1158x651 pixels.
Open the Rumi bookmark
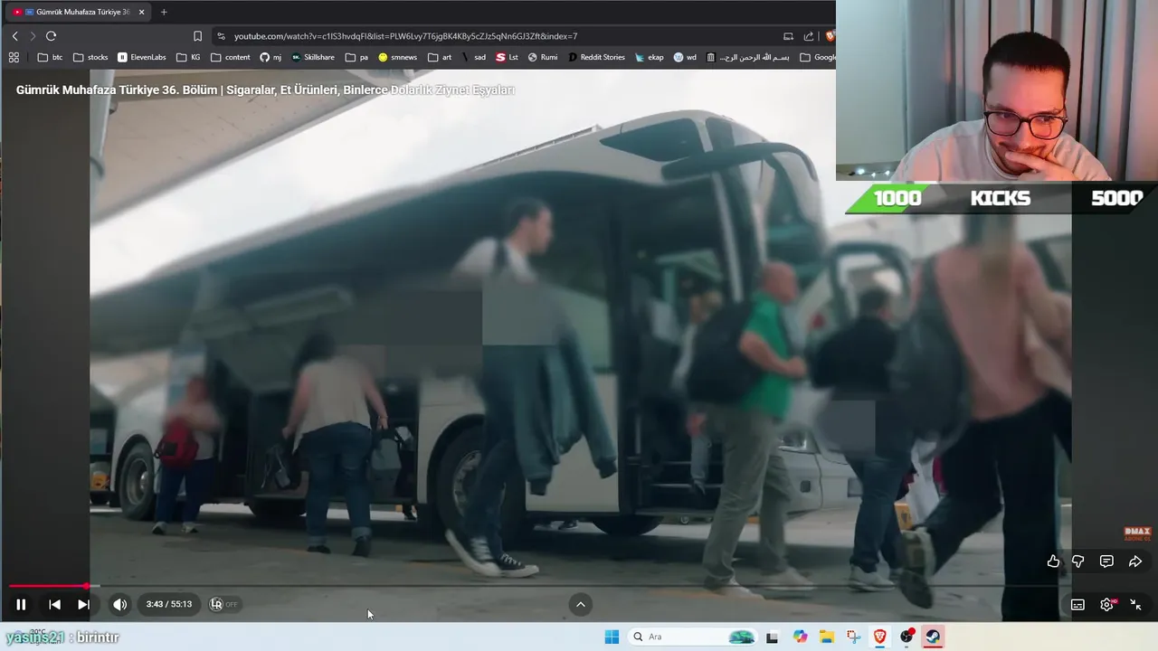pyautogui.click(x=543, y=57)
